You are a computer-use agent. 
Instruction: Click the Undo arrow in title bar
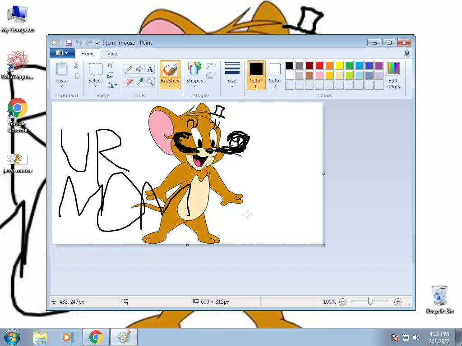tap(79, 43)
